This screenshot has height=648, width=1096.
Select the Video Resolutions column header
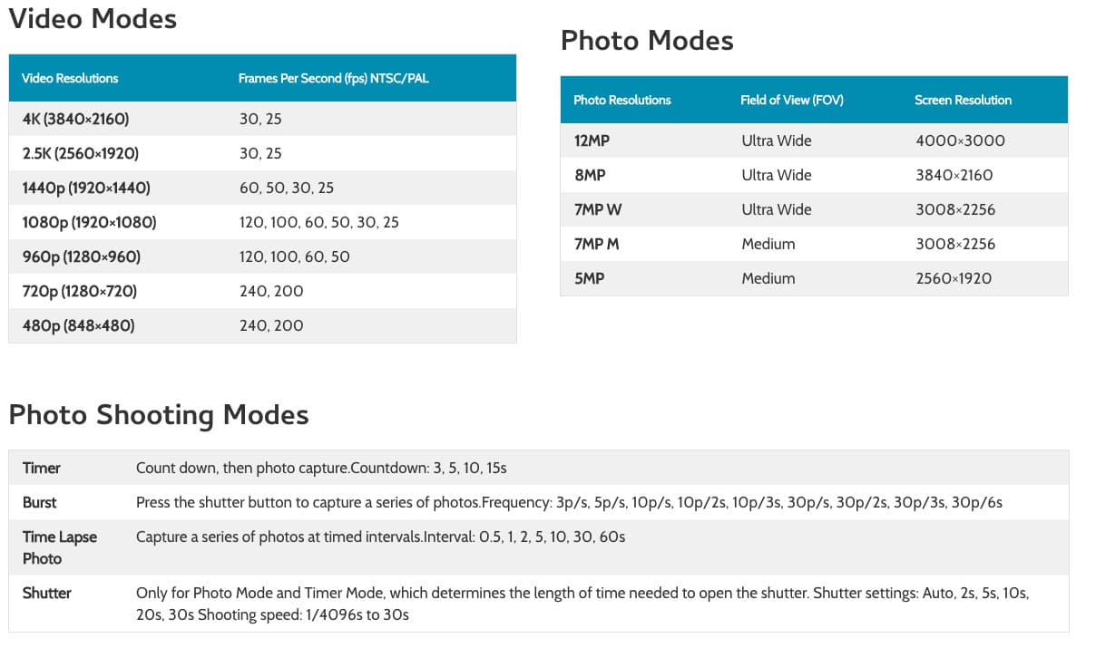click(x=70, y=78)
